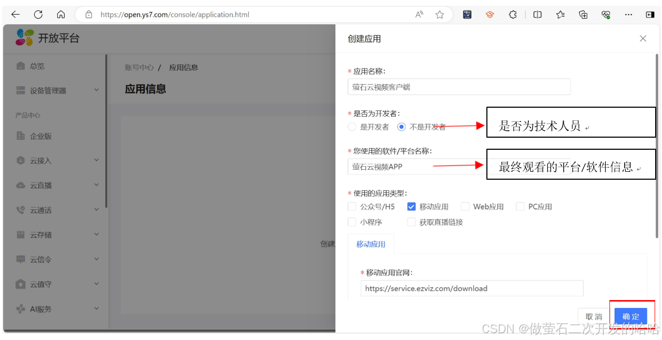Click the 应用信息 breadcrumb
The height and width of the screenshot is (340, 662).
(x=184, y=67)
